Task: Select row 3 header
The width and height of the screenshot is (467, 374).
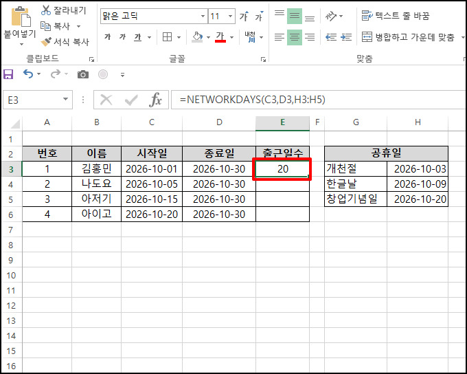Action: tap(11, 169)
